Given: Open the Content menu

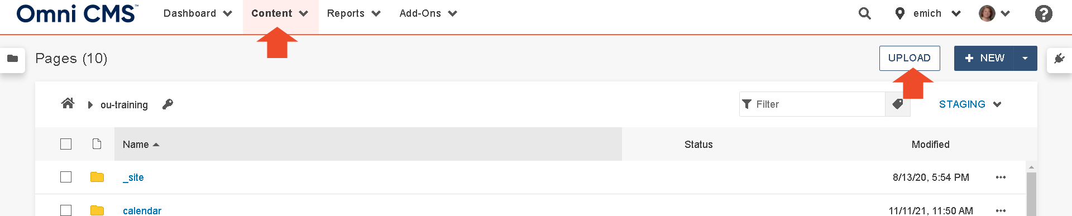Looking at the screenshot, I should pyautogui.click(x=280, y=13).
